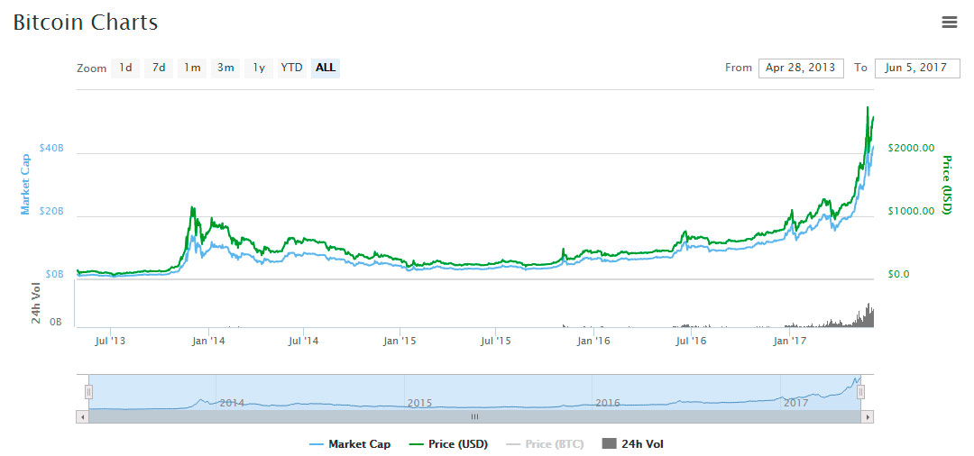Toggle Price (USD) series in legend

(448, 444)
